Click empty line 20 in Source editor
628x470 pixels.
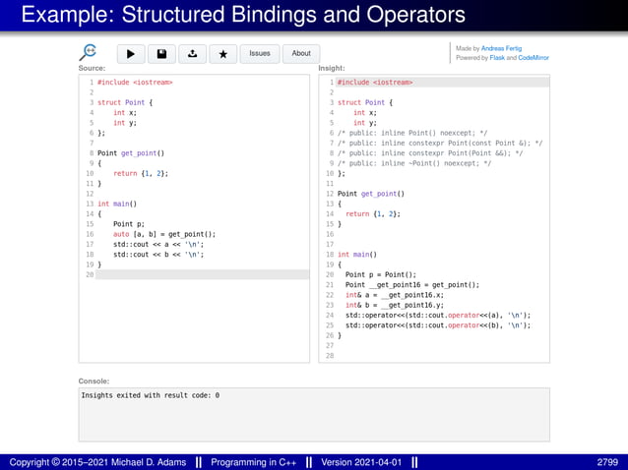[x=202, y=274]
